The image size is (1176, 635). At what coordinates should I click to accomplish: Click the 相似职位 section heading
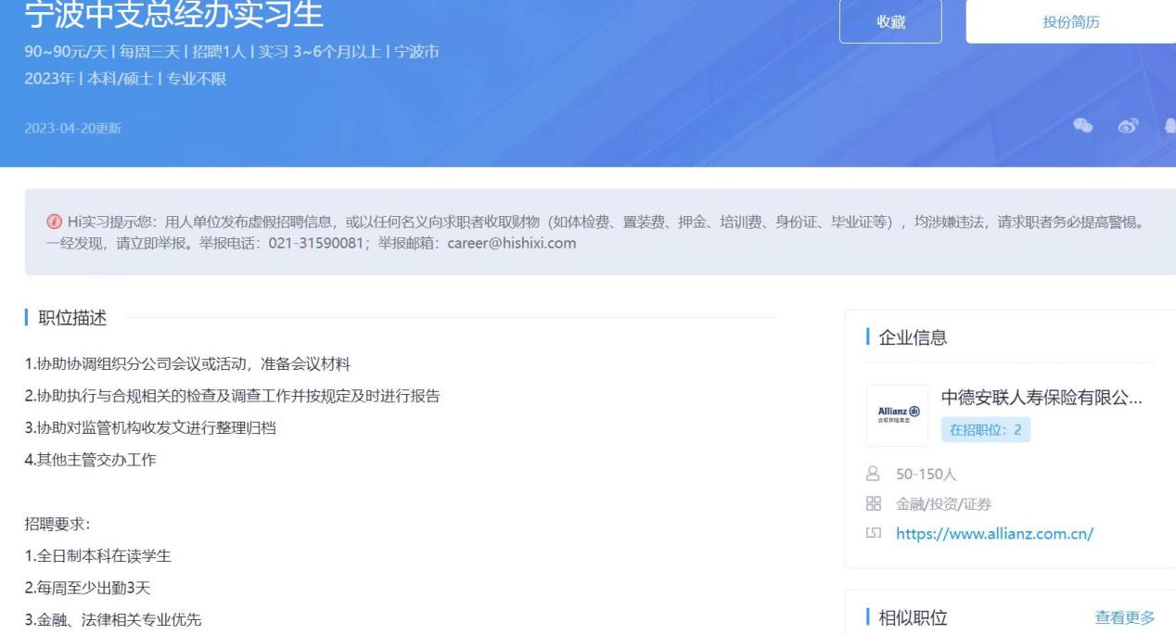pyautogui.click(x=913, y=618)
